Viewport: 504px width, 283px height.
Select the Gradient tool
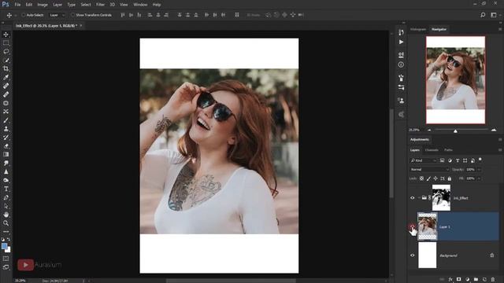pyautogui.click(x=6, y=154)
